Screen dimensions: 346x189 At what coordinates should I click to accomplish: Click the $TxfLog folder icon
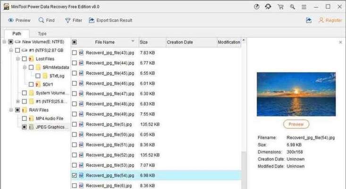tap(45, 76)
